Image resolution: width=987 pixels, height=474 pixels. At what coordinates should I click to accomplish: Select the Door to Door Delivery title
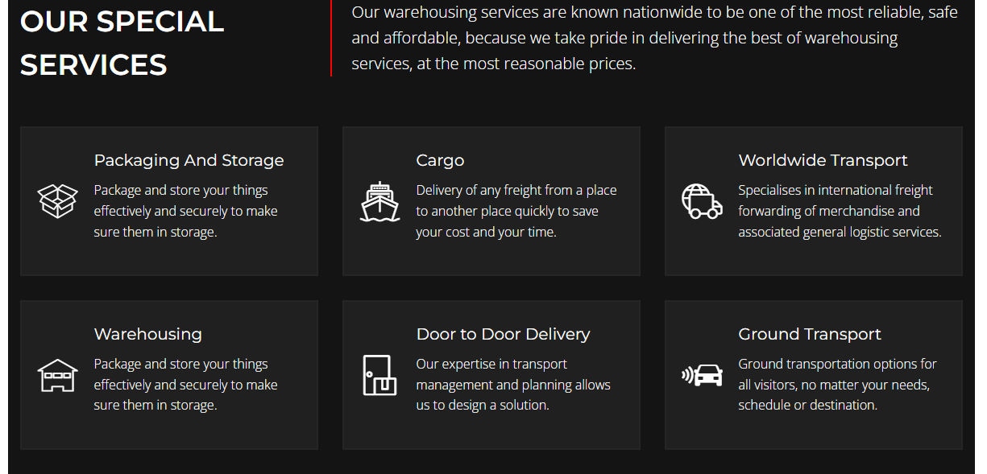click(503, 334)
